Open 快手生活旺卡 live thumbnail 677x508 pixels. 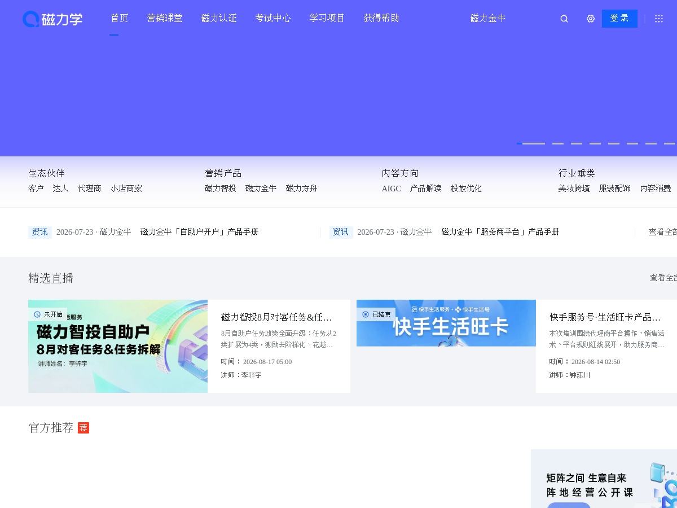pyautogui.click(x=446, y=323)
